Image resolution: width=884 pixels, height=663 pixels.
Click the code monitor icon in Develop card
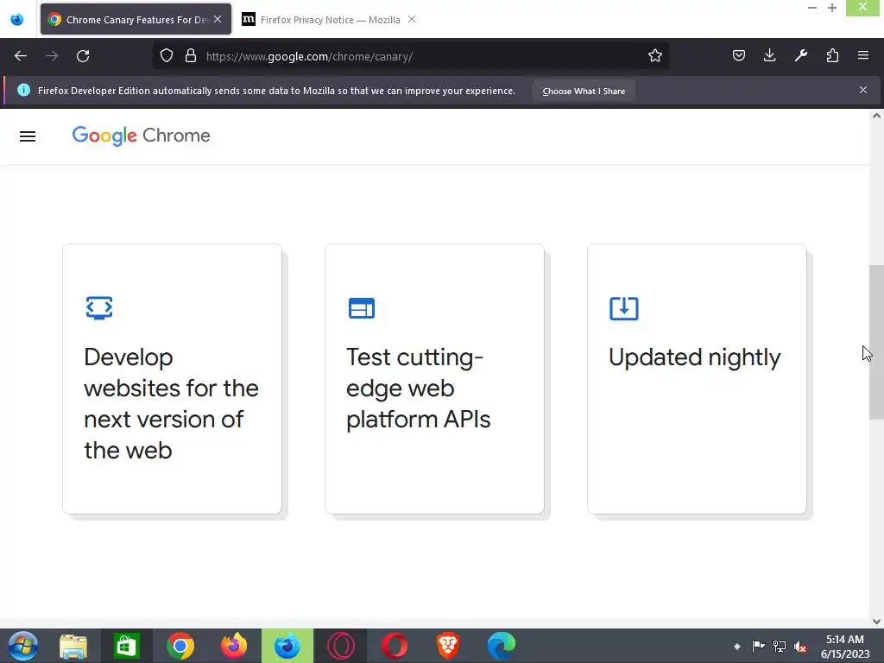[x=99, y=308]
